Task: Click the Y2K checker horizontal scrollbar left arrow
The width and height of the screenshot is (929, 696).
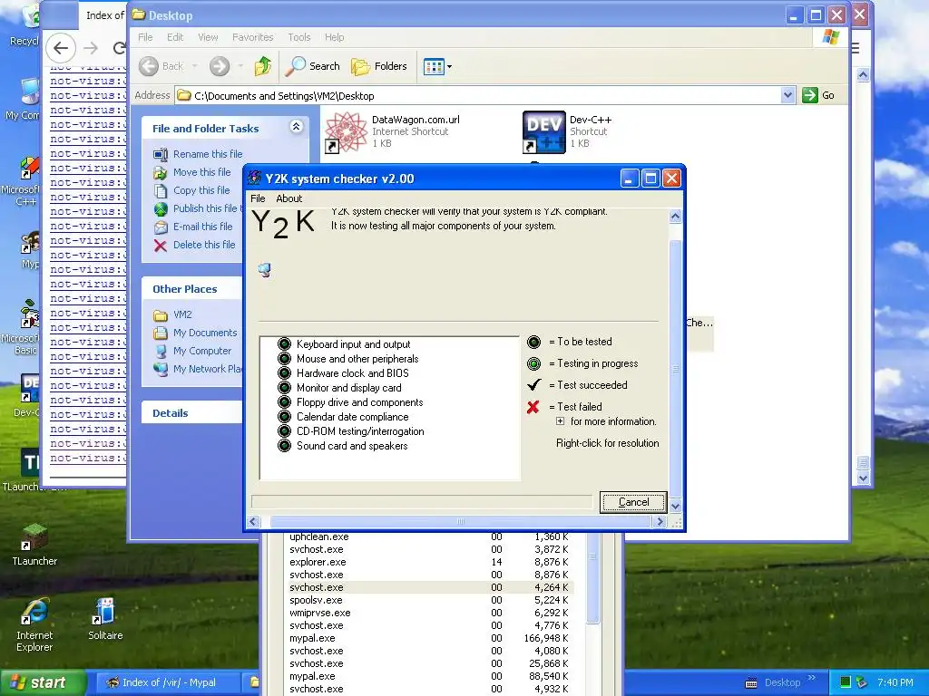Action: pyautogui.click(x=254, y=521)
